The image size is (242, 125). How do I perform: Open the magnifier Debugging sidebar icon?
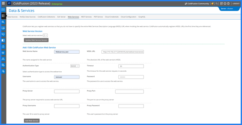pyautogui.click(x=3, y=22)
